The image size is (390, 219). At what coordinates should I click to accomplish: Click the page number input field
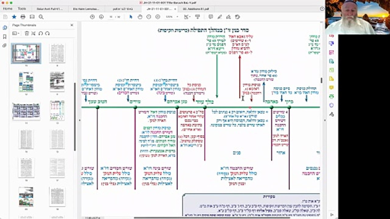[x=112, y=17]
